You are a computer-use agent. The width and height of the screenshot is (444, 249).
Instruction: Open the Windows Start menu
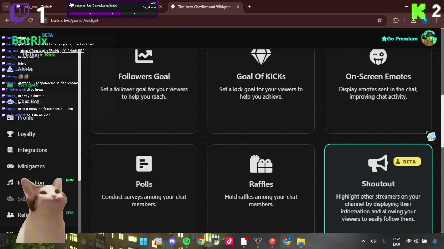point(143,241)
